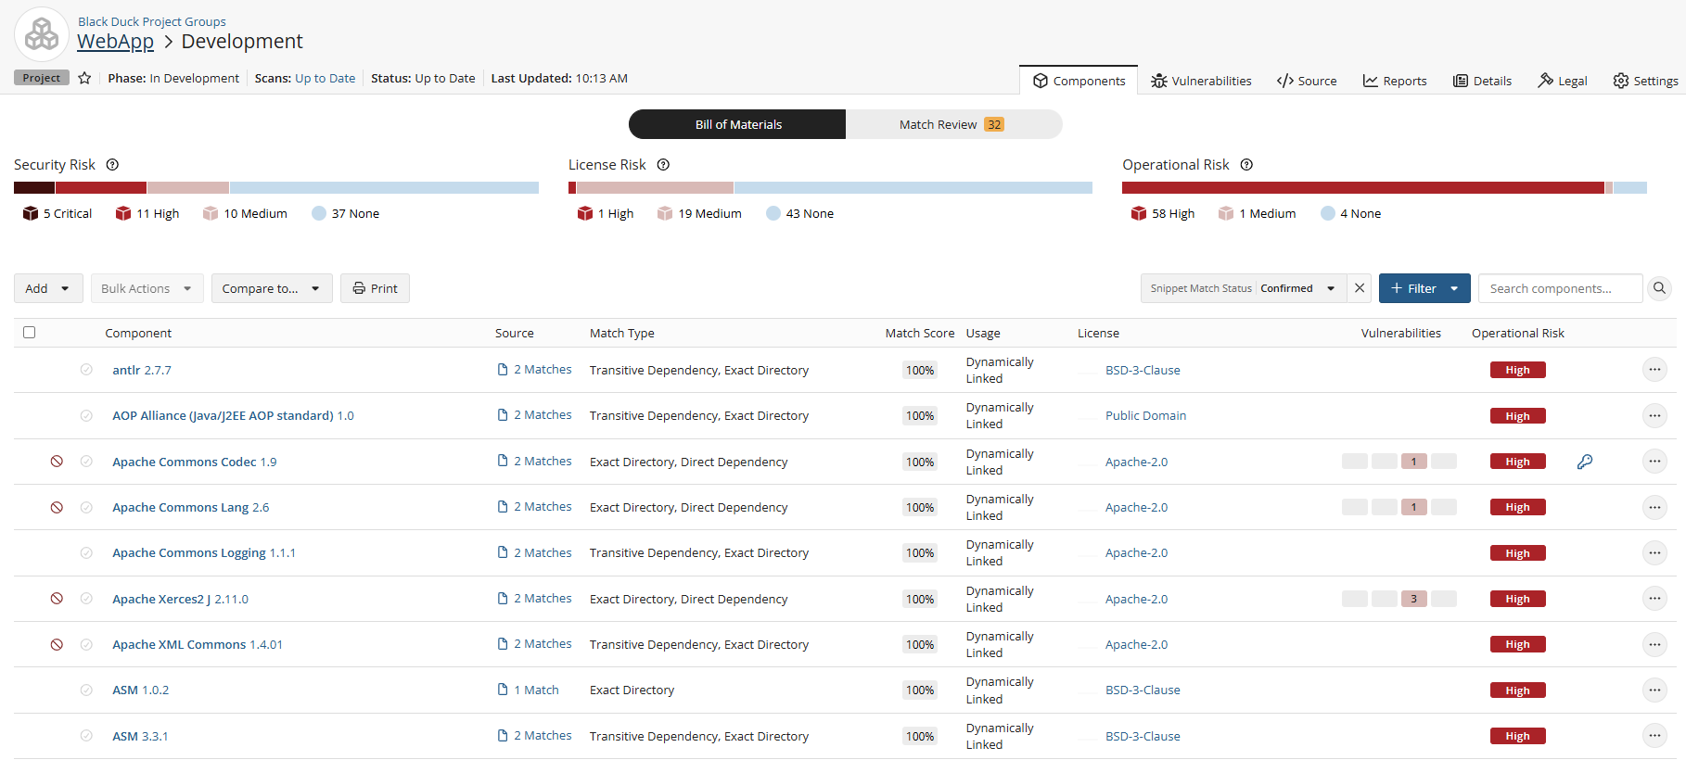Click the 1 High license risk cube icon
This screenshot has width=1686, height=760.
click(x=585, y=213)
